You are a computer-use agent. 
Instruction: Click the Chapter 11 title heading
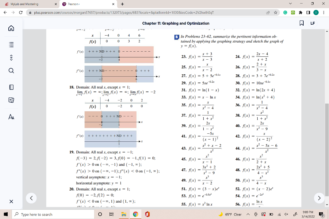click(176, 23)
